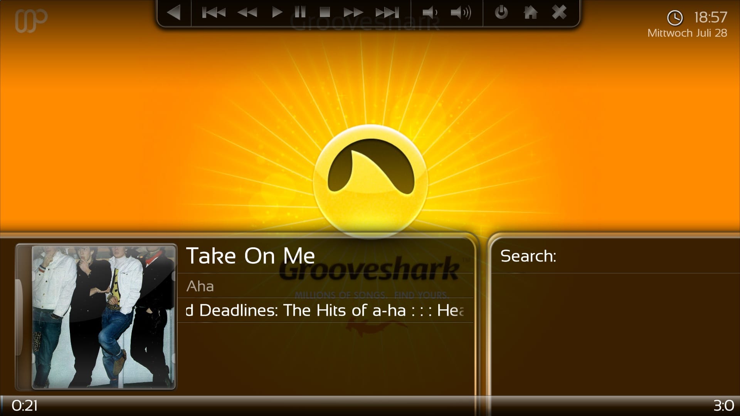Viewport: 740px width, 416px height.
Task: Click the Play button
Action: pos(277,13)
